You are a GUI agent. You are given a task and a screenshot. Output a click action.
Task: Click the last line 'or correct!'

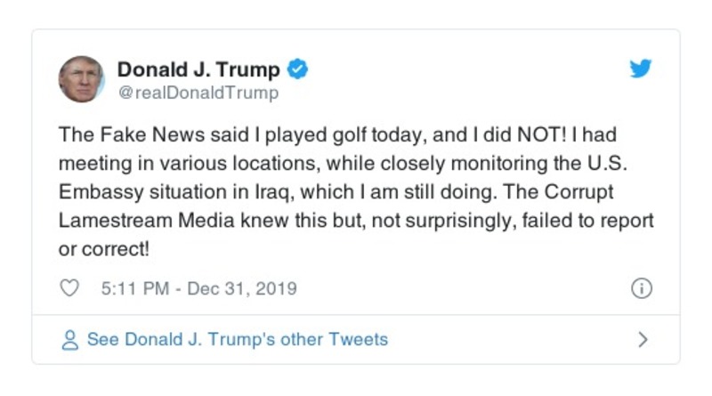pos(103,249)
